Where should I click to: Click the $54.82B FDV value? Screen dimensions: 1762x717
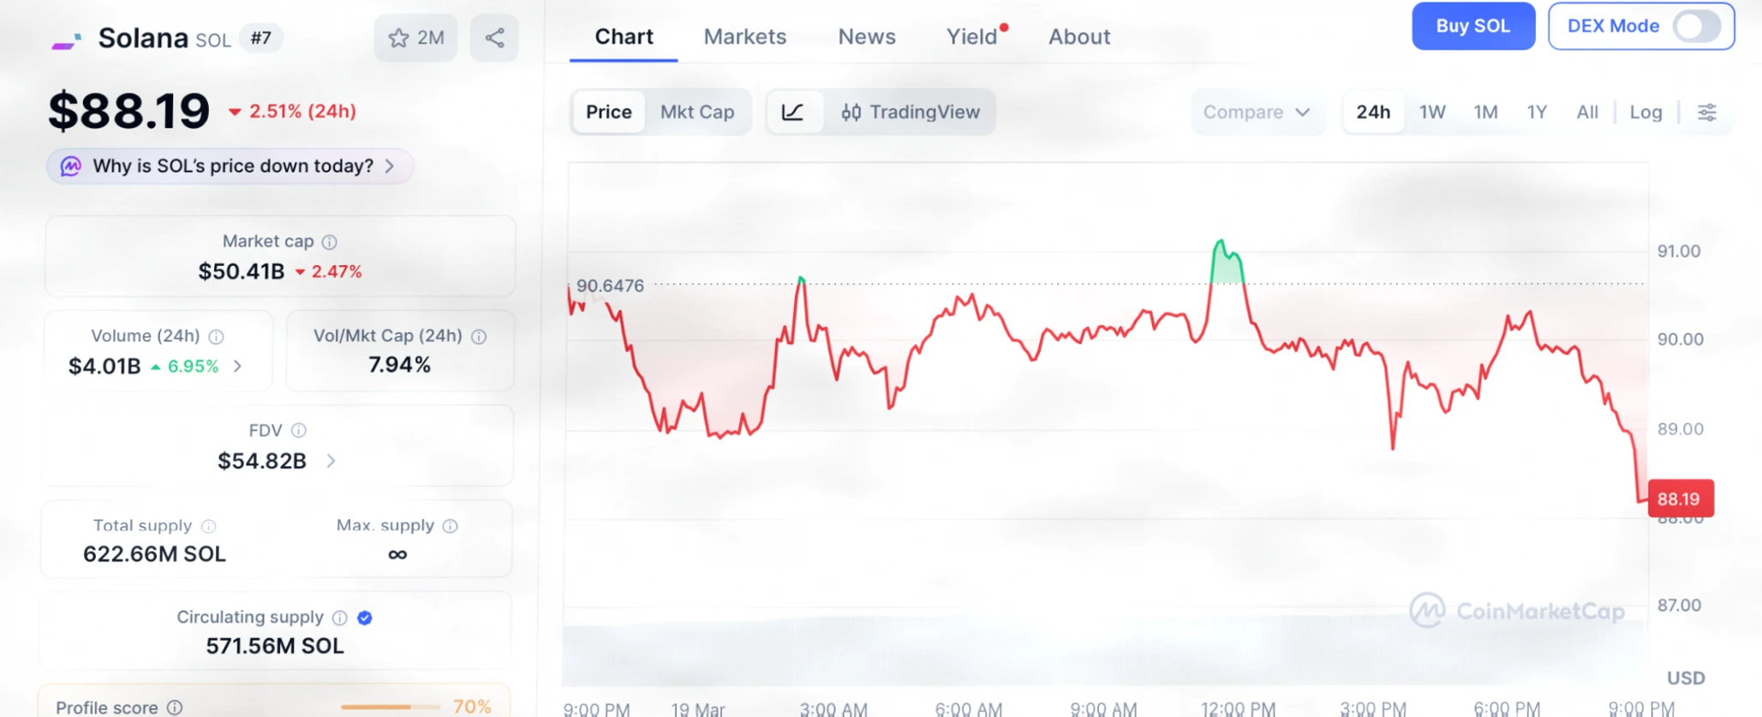click(262, 461)
